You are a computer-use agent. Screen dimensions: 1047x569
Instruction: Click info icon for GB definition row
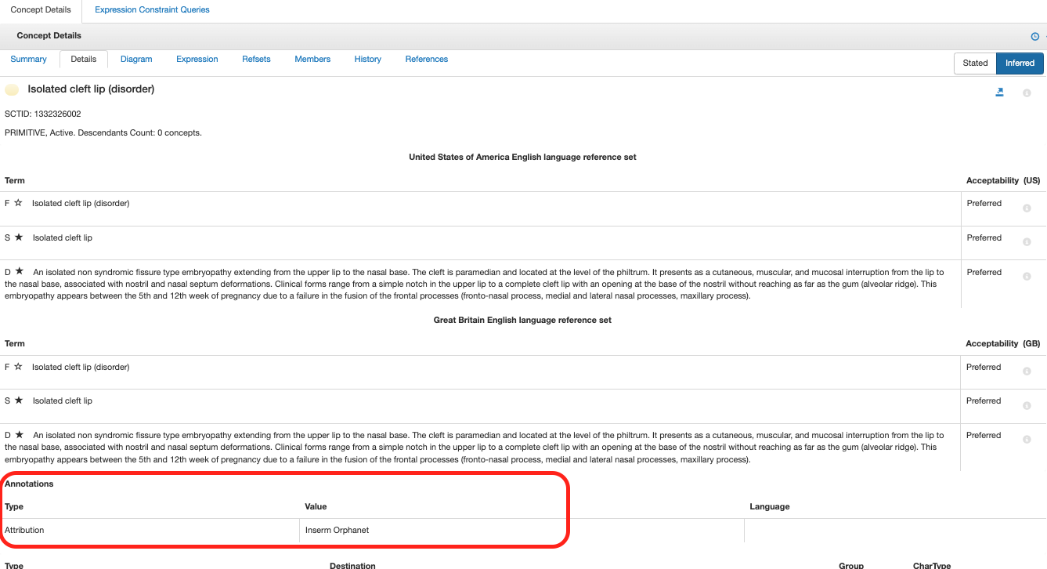(1027, 440)
